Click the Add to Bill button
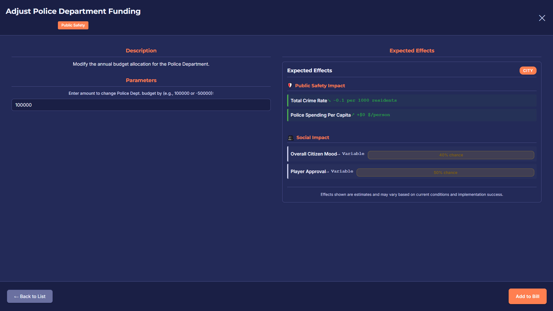 click(x=527, y=296)
